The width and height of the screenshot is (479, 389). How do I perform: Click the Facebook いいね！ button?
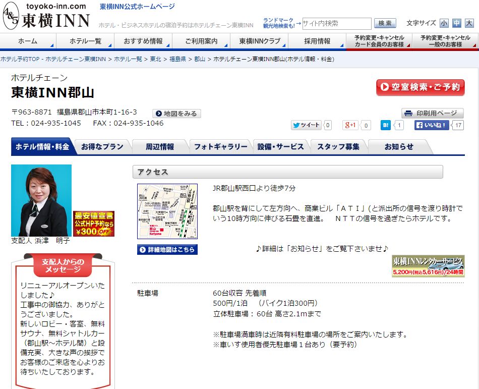click(432, 125)
